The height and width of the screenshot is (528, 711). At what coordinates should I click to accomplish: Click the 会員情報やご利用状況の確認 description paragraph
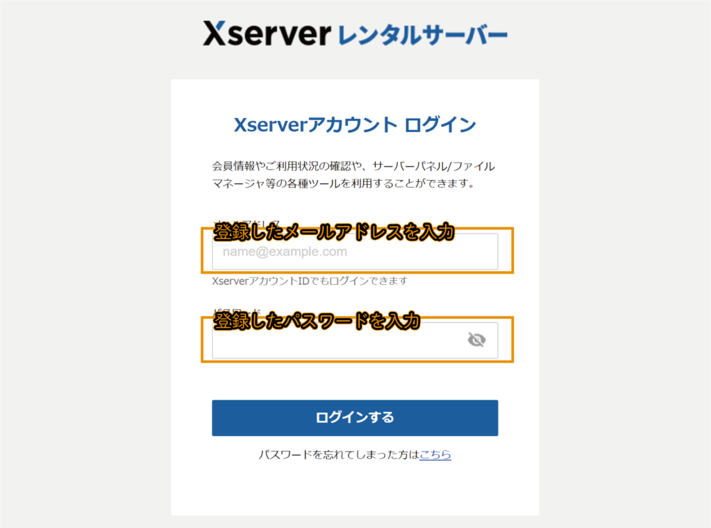click(353, 174)
